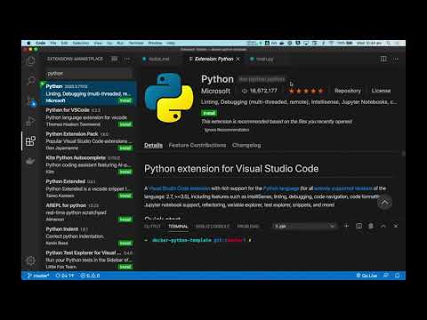Open the editor more actions menu
This screenshot has width=427, height=320.
pos(396,59)
